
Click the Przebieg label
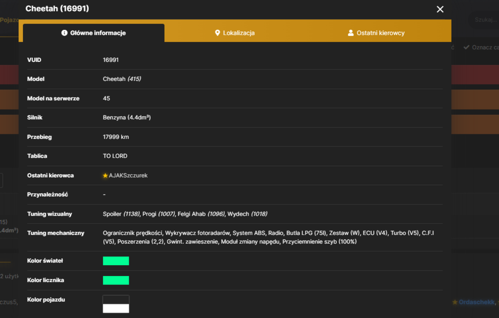[x=39, y=137]
